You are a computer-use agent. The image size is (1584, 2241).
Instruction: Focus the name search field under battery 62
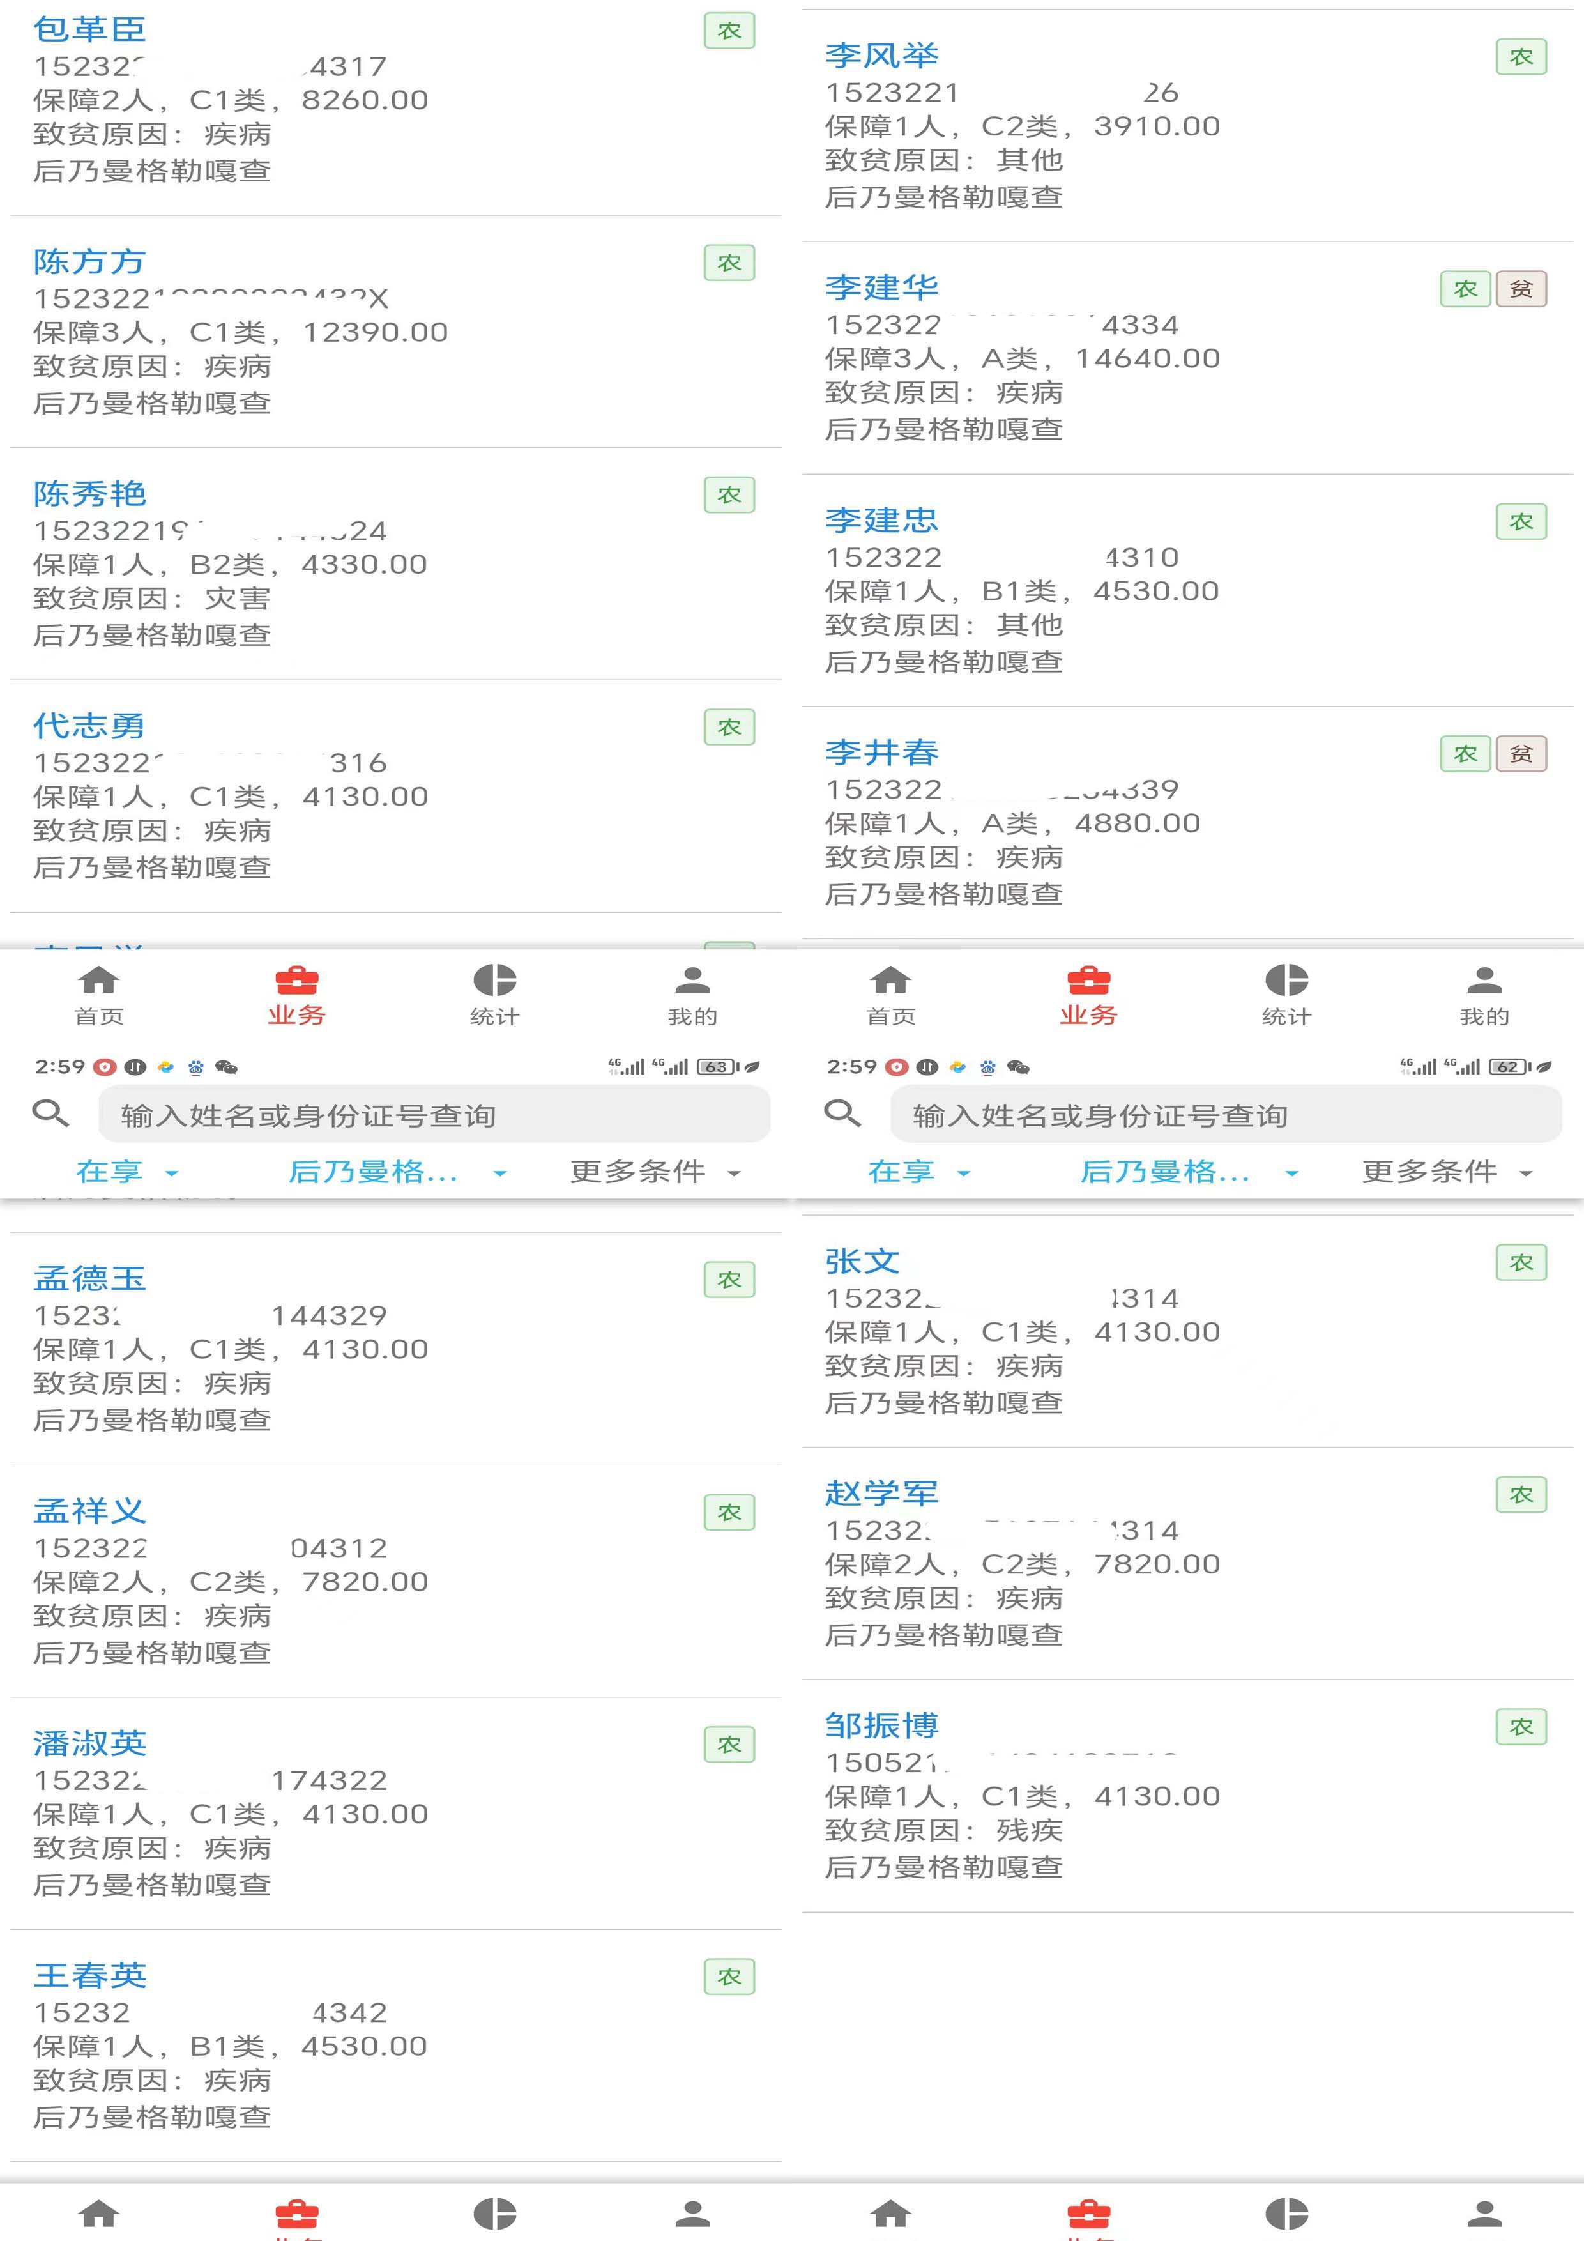(x=1226, y=1113)
